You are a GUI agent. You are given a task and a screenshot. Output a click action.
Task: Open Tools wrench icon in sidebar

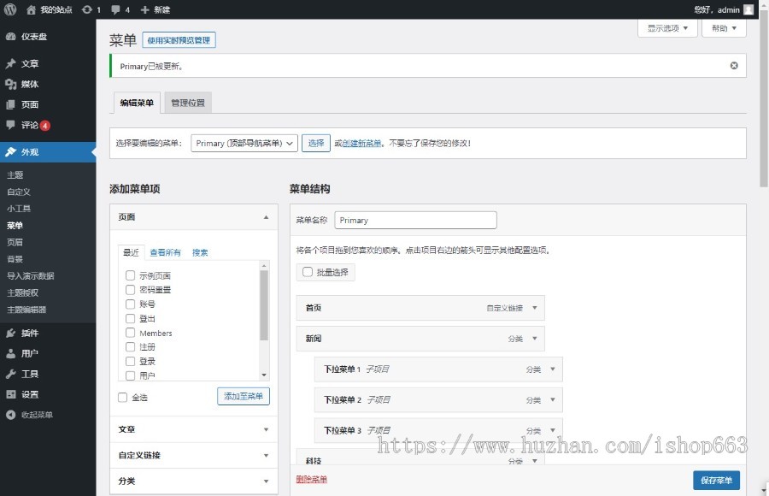pos(11,374)
